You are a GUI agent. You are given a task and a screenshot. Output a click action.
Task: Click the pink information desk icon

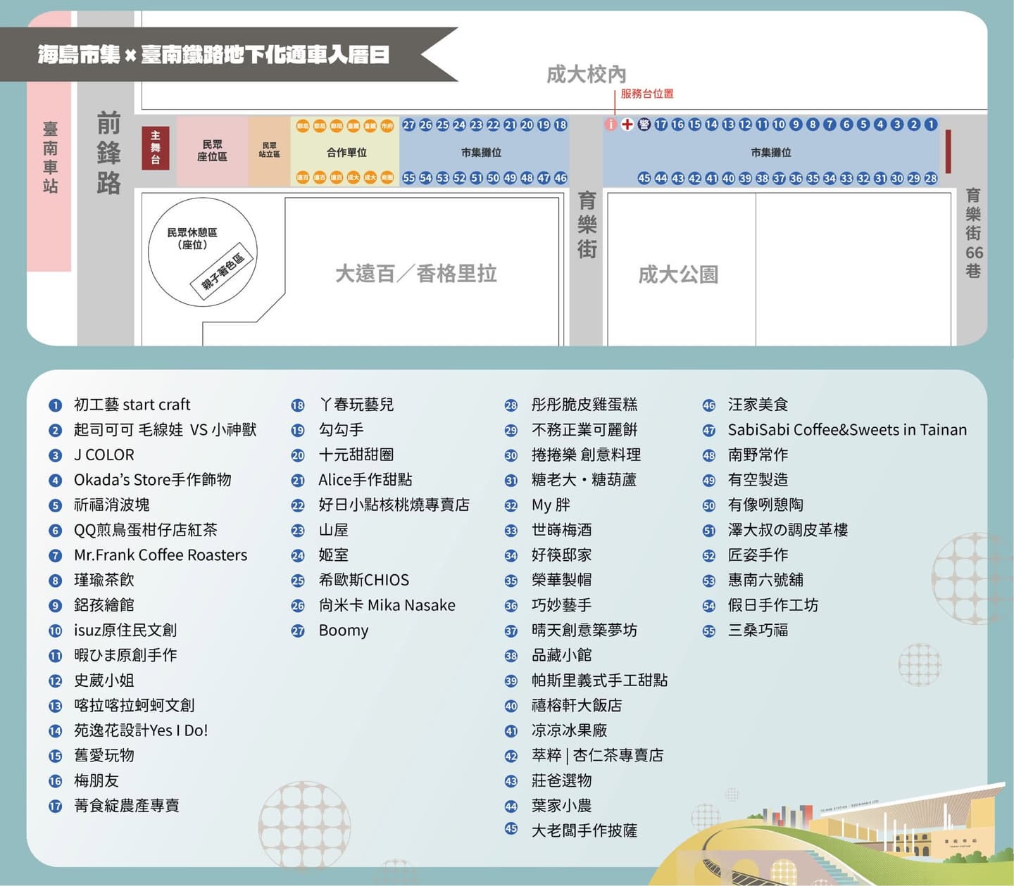(x=611, y=125)
